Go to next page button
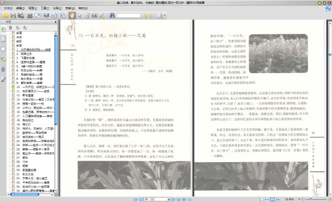Viewport: 332px width, 202px height. [x=173, y=199]
